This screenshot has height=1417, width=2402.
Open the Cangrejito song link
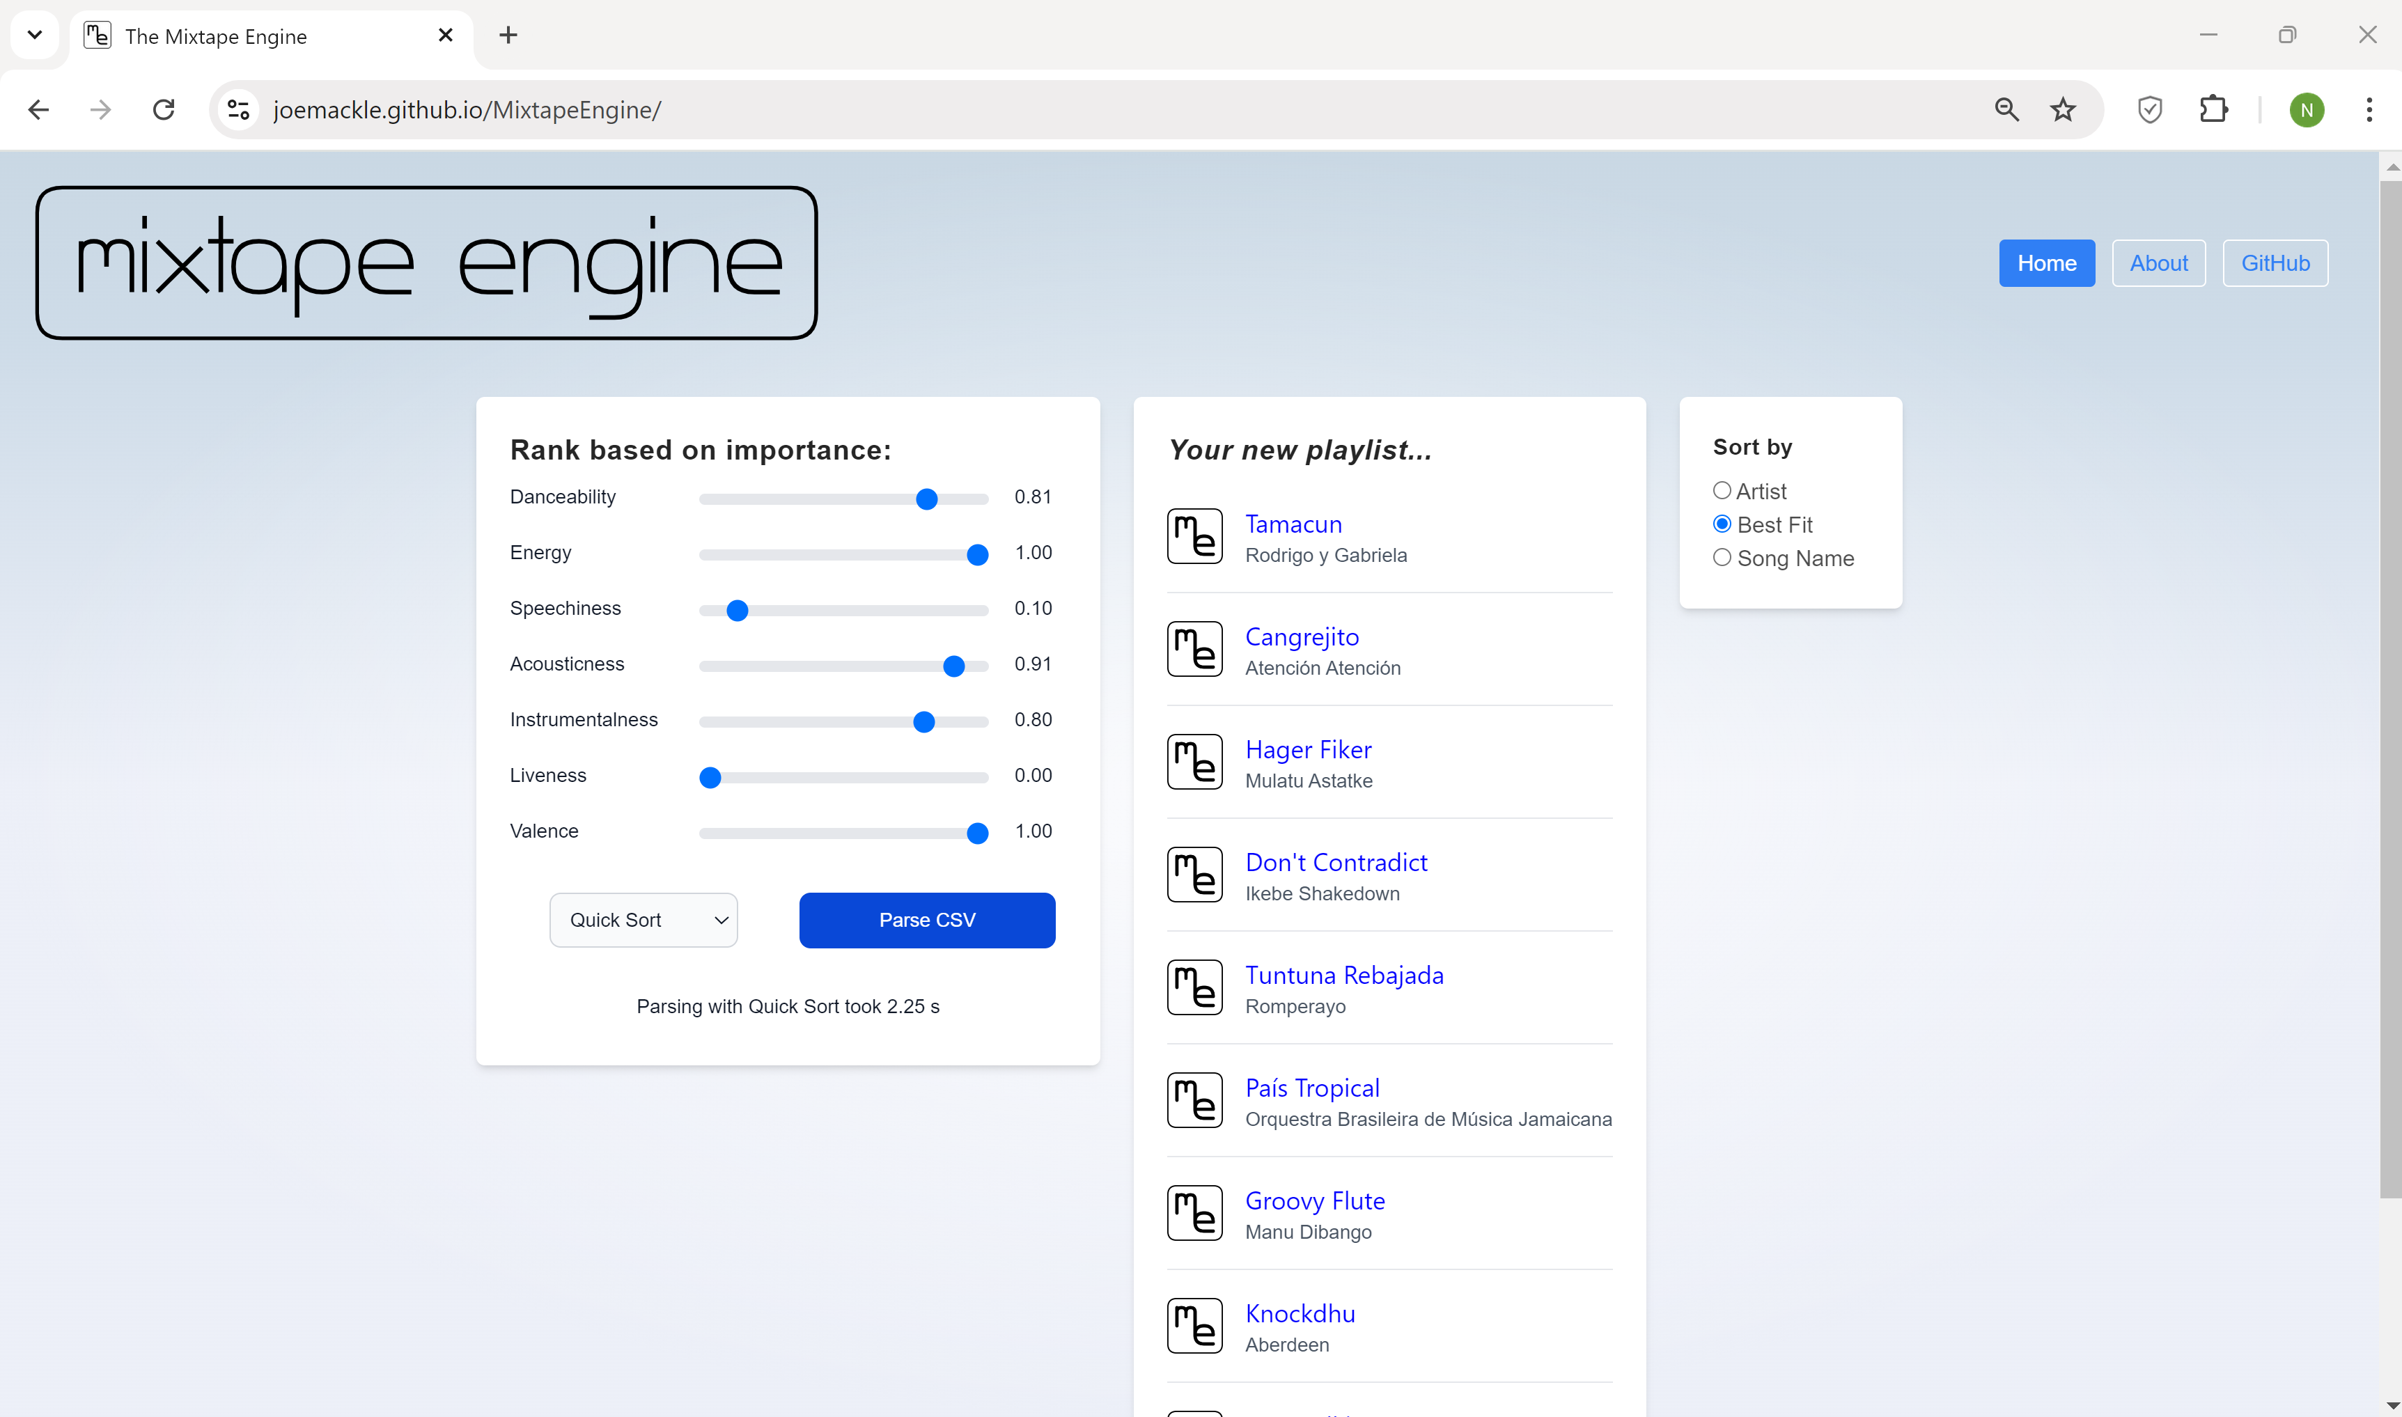click(1302, 637)
